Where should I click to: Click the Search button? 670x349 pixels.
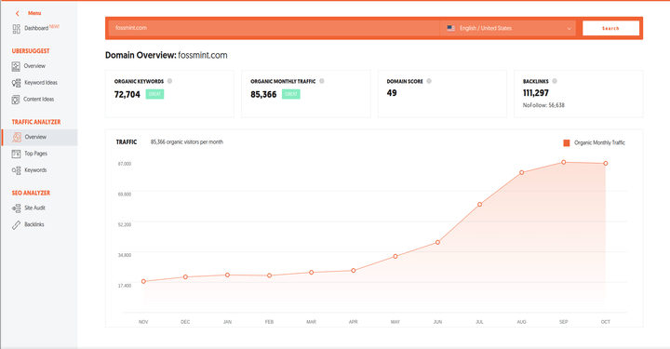pyautogui.click(x=610, y=28)
